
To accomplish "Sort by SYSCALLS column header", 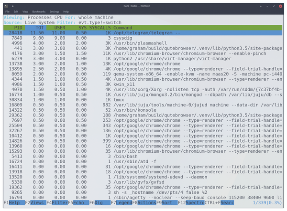I will [x=100, y=28].
